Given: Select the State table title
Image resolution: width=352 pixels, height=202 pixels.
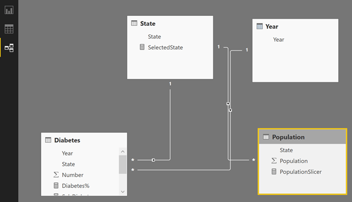Looking at the screenshot, I should [148, 24].
